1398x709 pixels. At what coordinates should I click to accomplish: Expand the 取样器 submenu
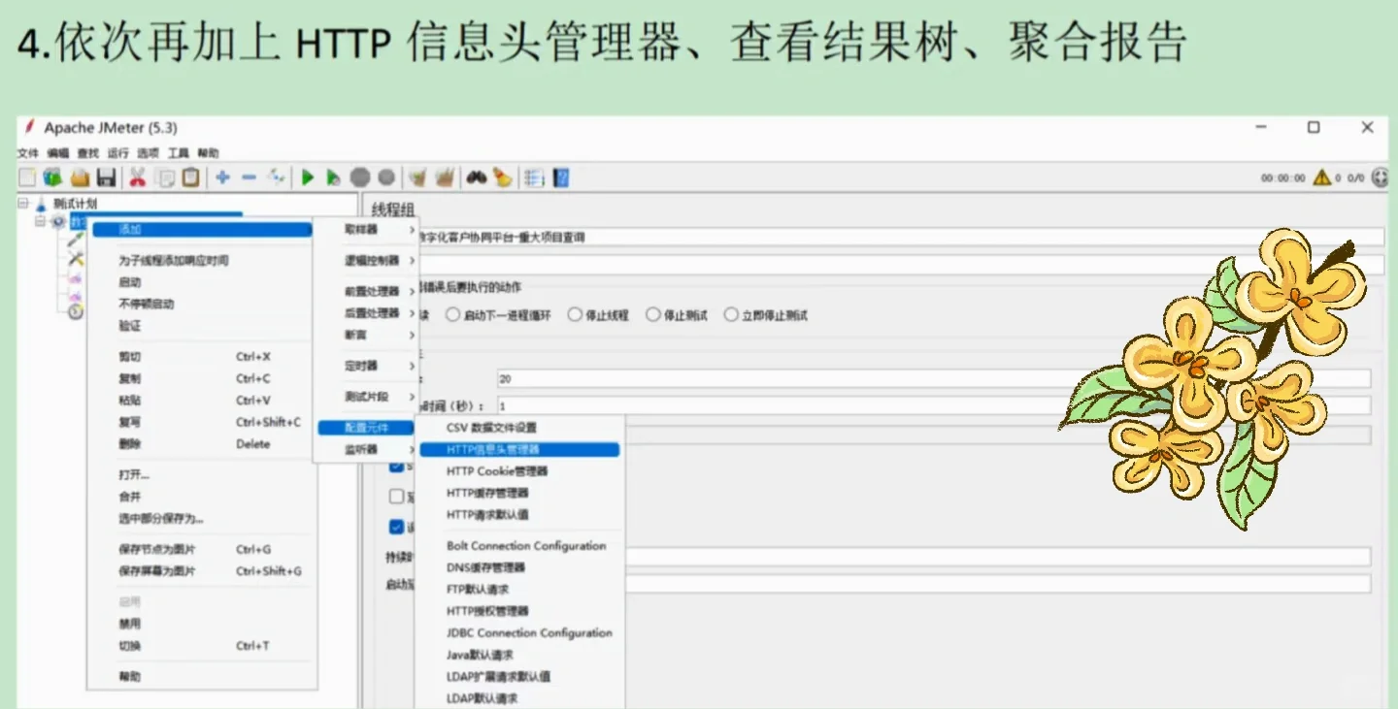[365, 230]
